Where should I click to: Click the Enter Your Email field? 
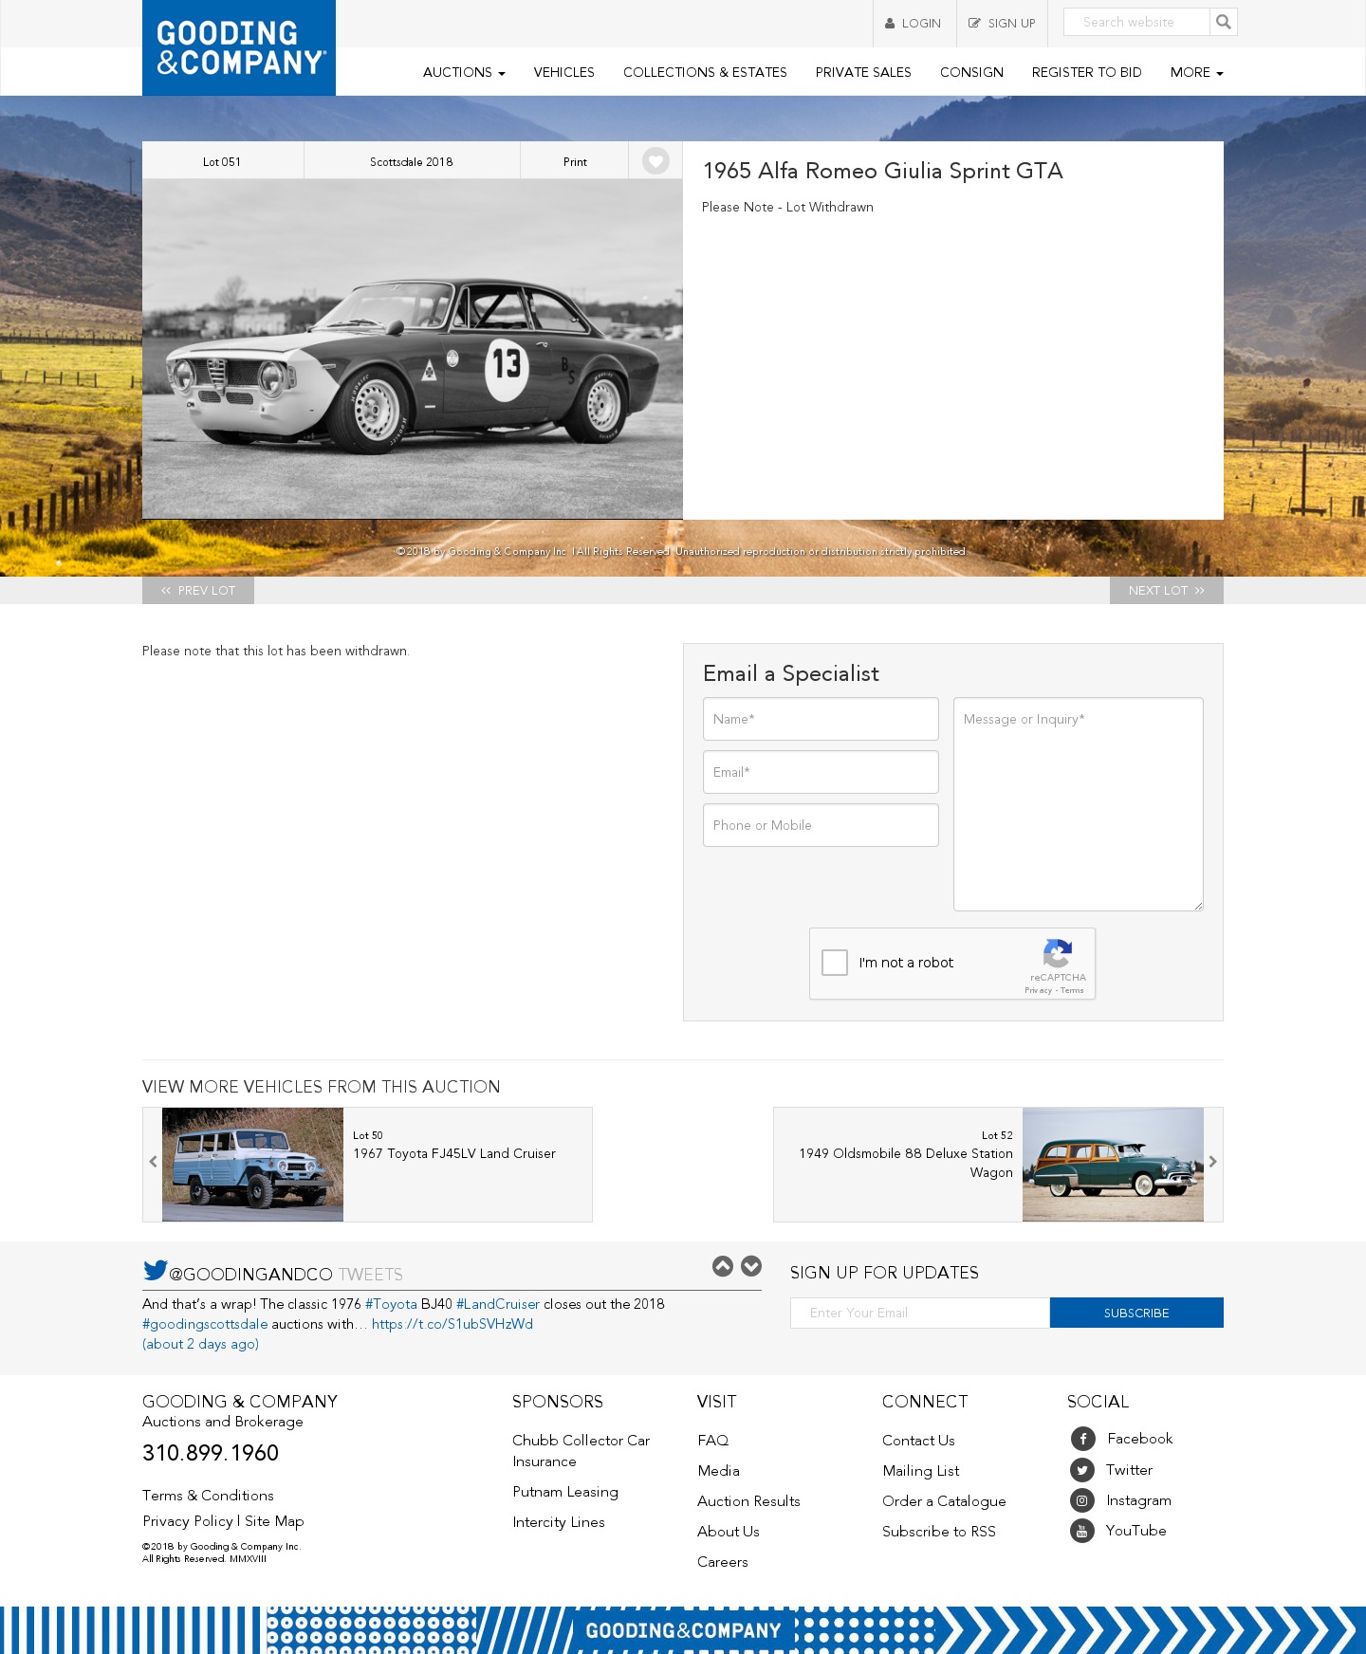pos(920,1313)
